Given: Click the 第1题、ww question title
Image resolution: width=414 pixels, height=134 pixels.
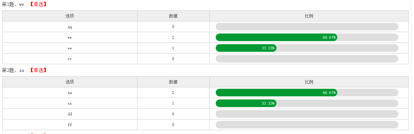Looking at the screenshot, I should point(13,4).
